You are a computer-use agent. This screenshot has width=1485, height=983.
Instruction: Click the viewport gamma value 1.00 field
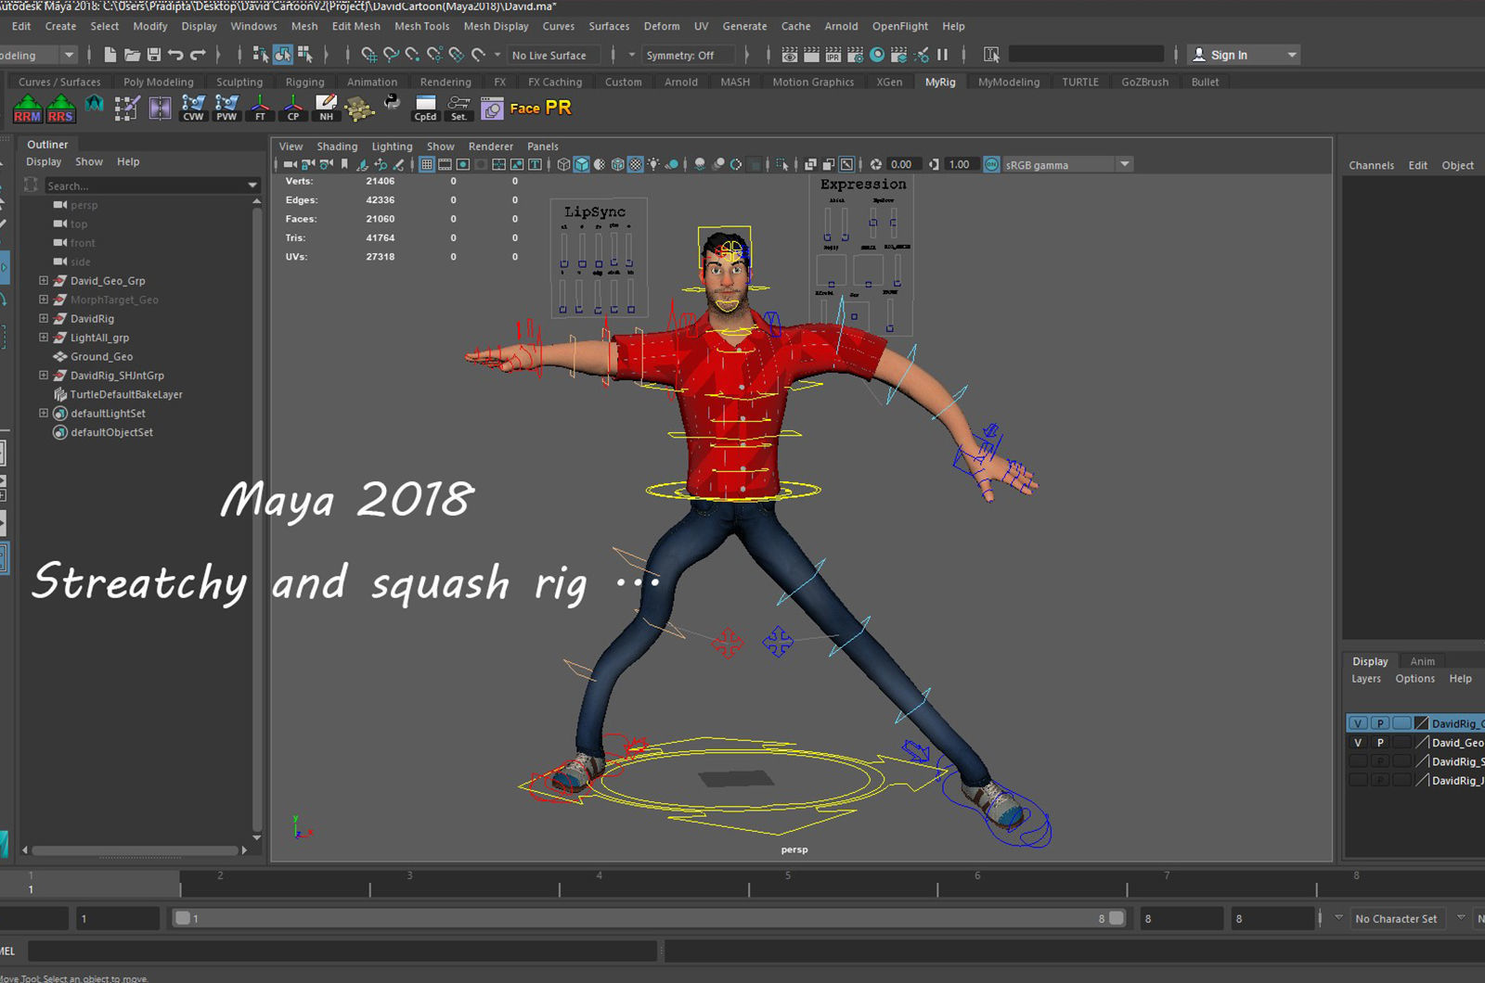tap(961, 164)
